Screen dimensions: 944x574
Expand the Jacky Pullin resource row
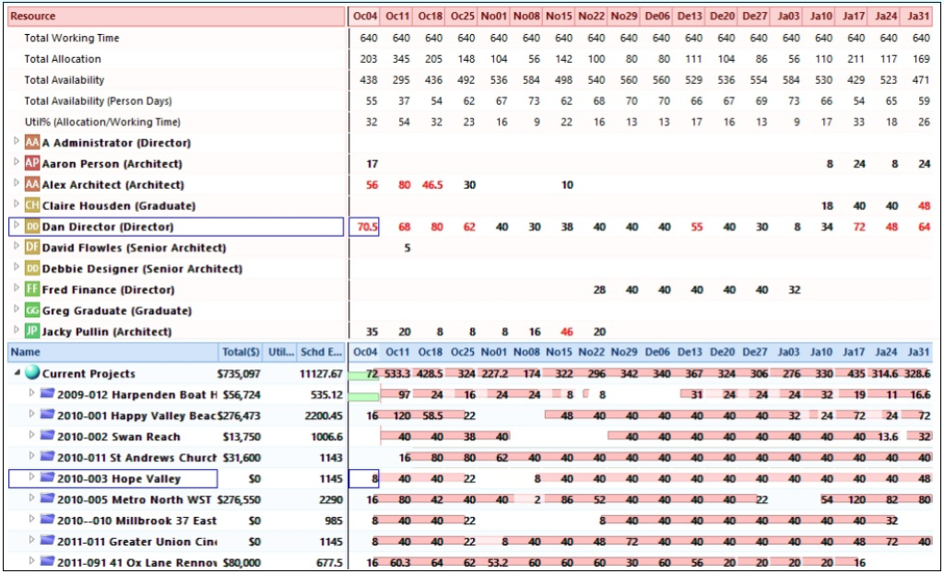click(17, 330)
